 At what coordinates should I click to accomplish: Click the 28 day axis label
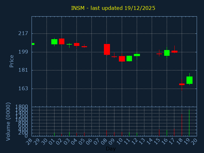click(29, 142)
